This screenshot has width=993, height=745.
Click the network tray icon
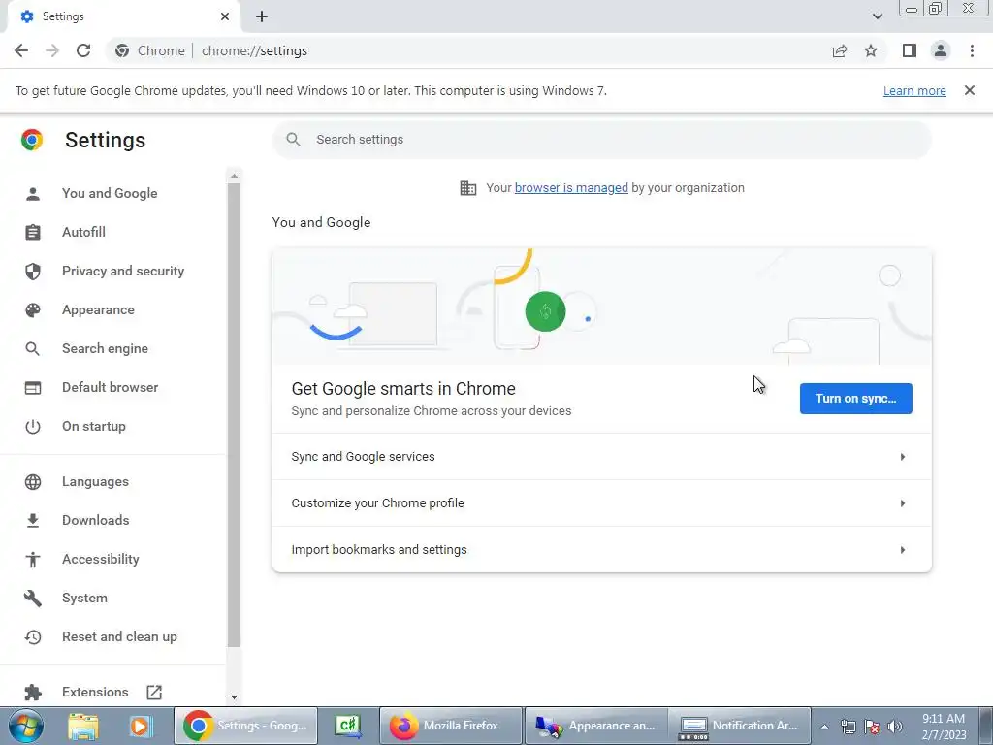point(848,727)
